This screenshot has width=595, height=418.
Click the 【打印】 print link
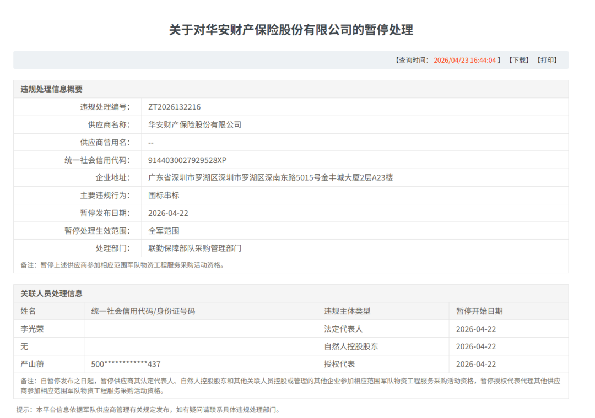(x=547, y=60)
